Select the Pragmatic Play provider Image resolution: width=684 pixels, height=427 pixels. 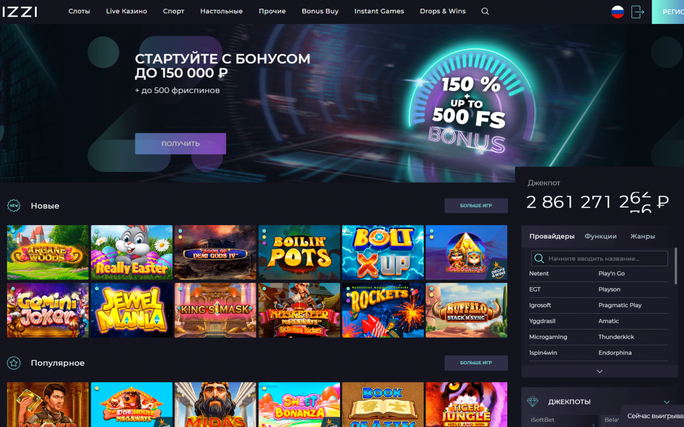(620, 305)
